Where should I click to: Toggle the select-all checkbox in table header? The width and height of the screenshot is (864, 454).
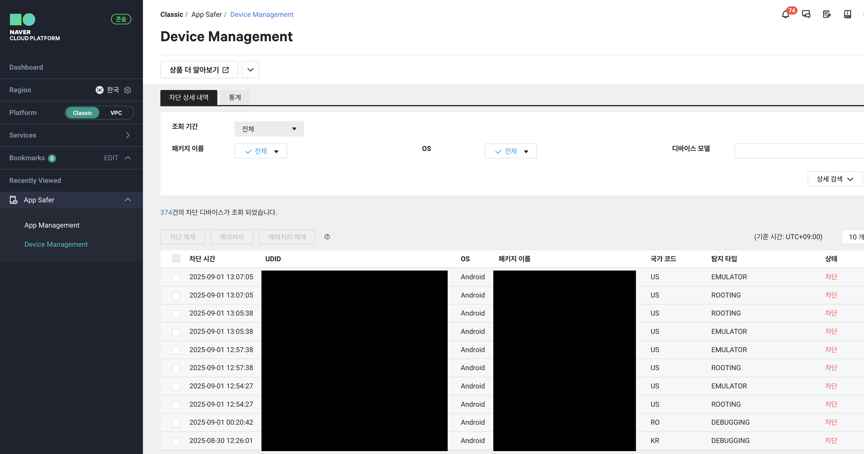[x=176, y=258]
